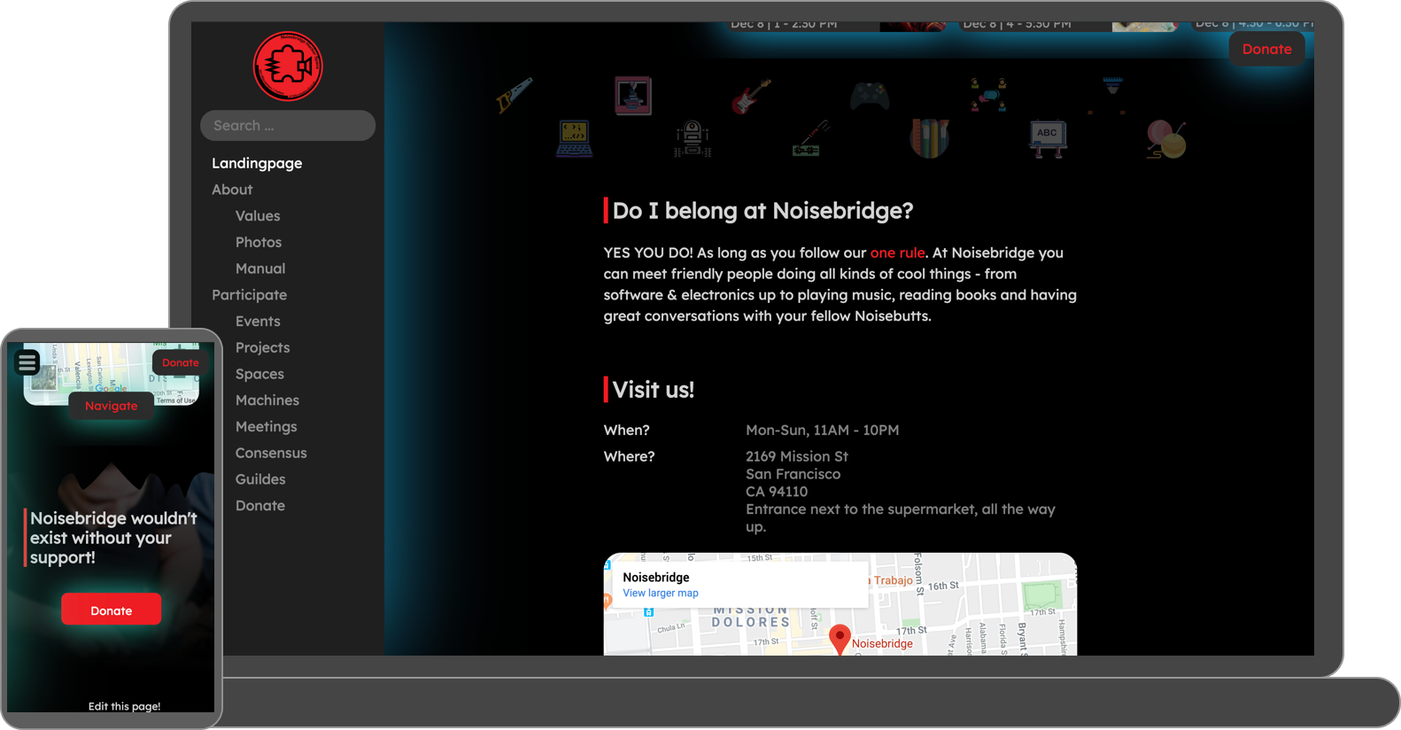Image resolution: width=1401 pixels, height=730 pixels.
Task: Follow the 'Edit this page!' link on the phone
Action: pyautogui.click(x=124, y=706)
